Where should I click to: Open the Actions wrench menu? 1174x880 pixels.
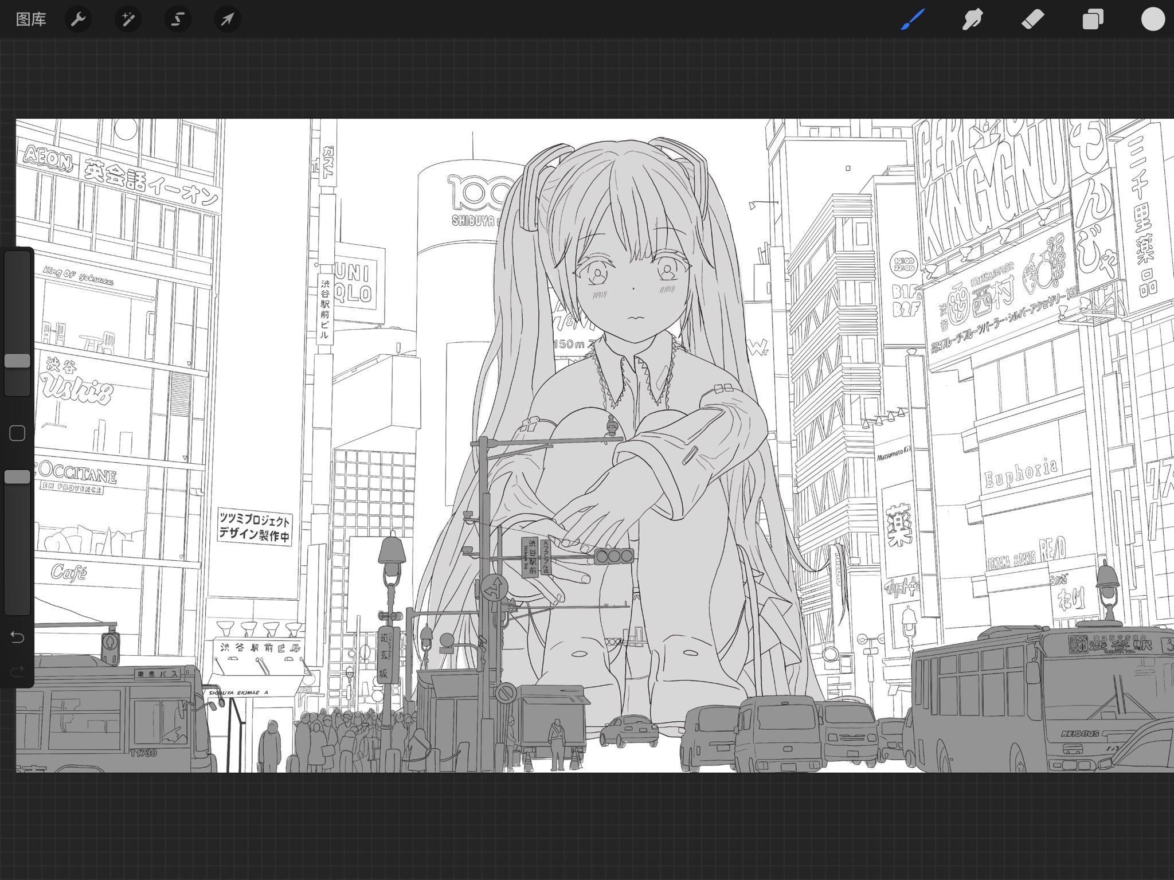point(78,19)
